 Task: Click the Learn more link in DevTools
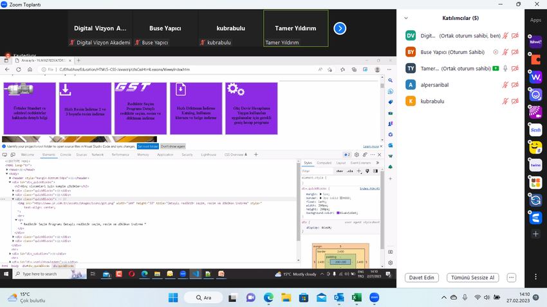(371, 146)
